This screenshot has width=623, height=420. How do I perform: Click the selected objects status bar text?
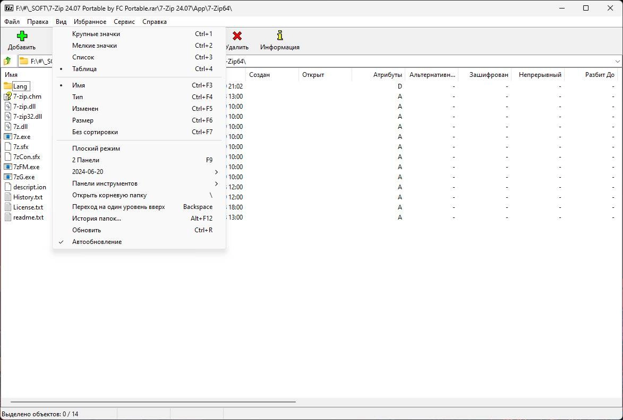[x=40, y=414]
